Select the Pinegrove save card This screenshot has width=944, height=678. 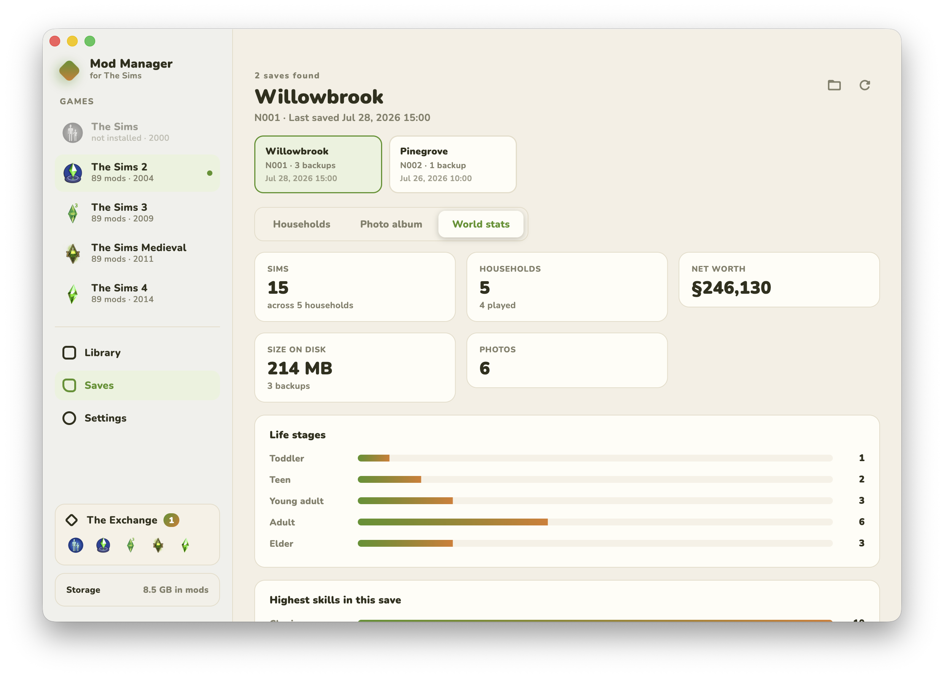453,164
